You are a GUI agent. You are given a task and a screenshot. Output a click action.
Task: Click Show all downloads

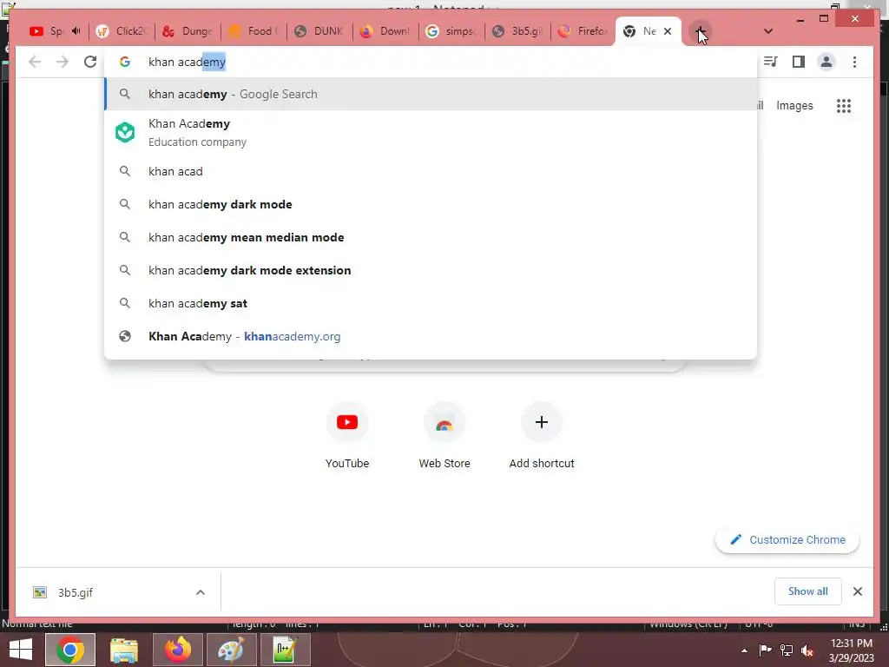point(807,591)
